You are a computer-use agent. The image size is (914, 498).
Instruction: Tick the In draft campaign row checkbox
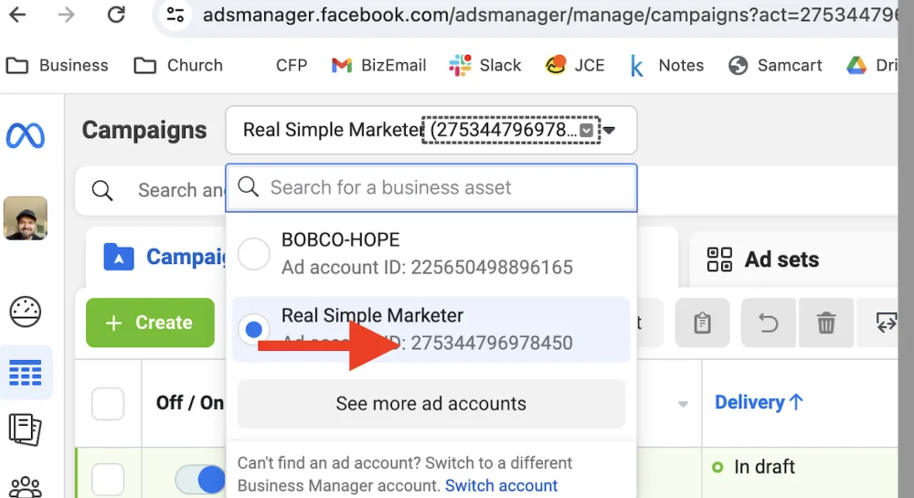coord(108,480)
